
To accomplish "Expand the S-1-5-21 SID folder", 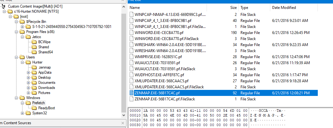I will pos(22,27).
